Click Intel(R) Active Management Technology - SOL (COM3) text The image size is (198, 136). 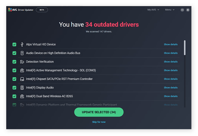(61, 70)
